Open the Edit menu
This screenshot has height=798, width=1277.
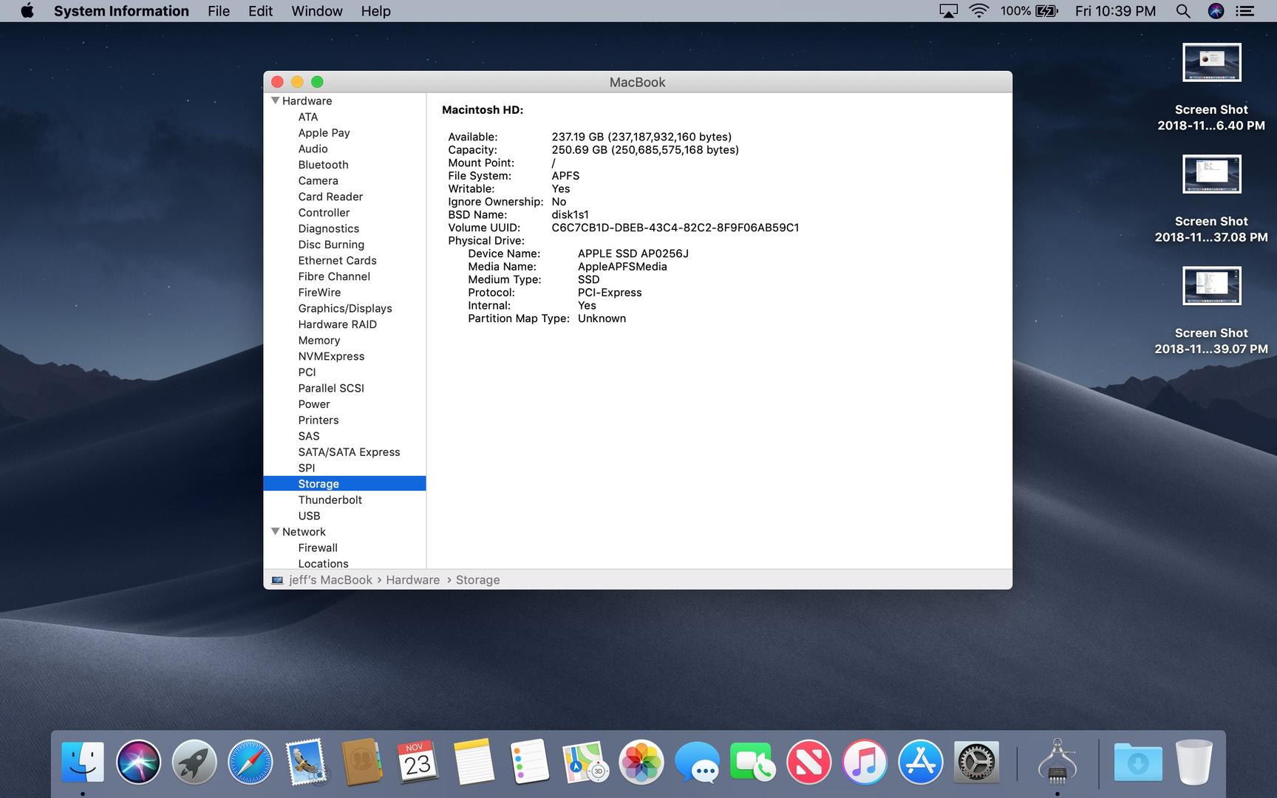pyautogui.click(x=260, y=11)
